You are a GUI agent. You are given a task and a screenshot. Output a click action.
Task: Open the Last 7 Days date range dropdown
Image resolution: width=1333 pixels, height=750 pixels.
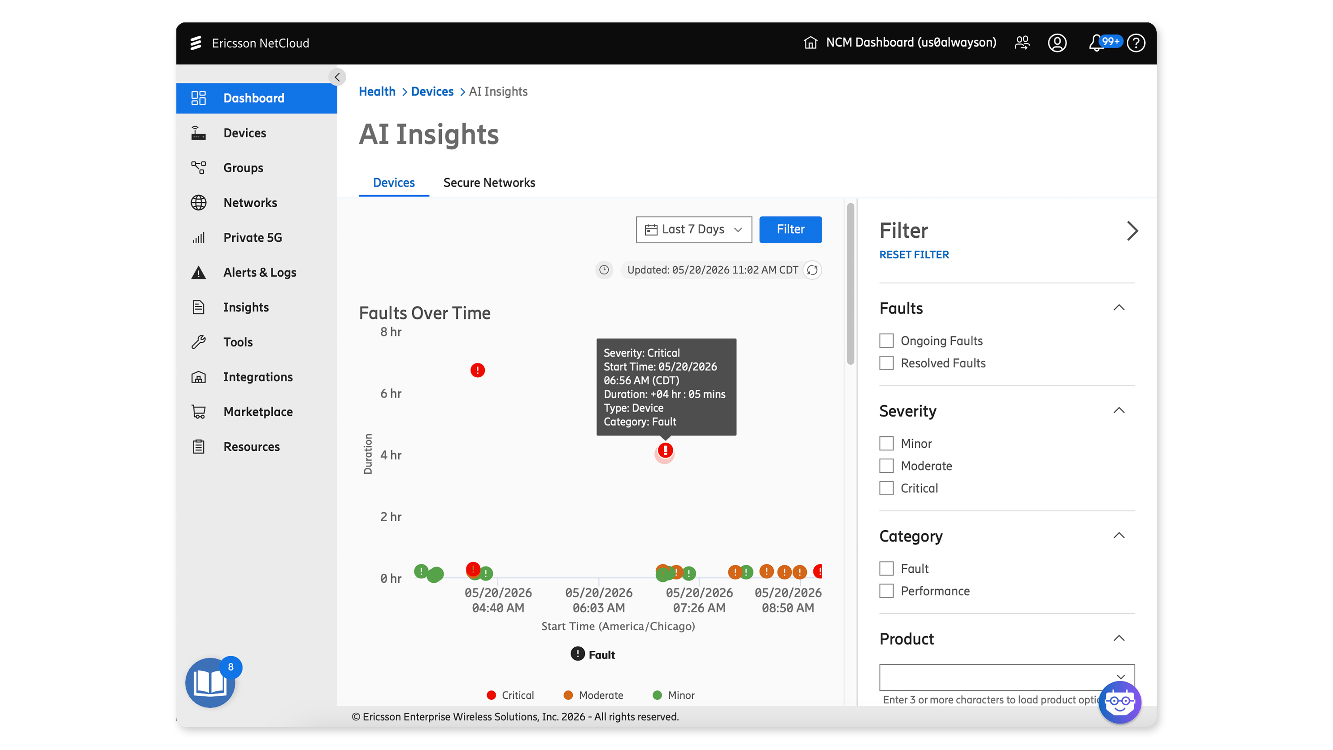click(693, 229)
